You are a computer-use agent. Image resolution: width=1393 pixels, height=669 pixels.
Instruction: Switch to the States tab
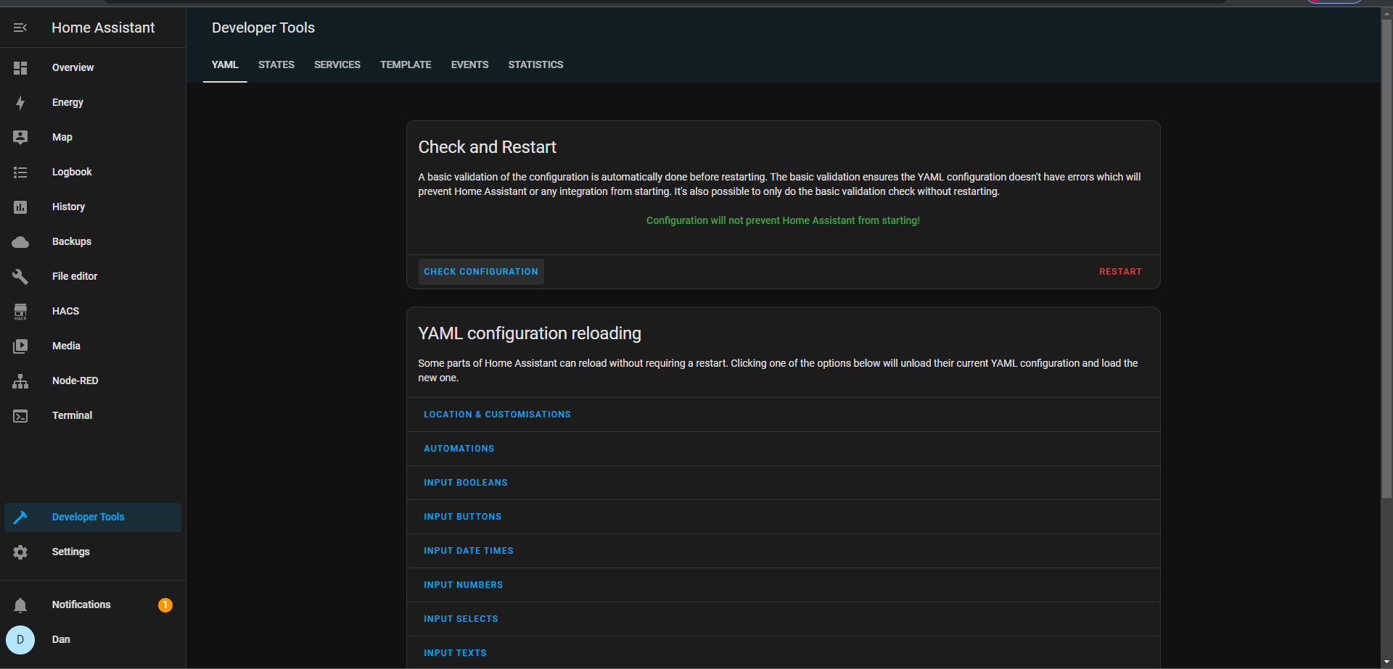click(x=276, y=65)
